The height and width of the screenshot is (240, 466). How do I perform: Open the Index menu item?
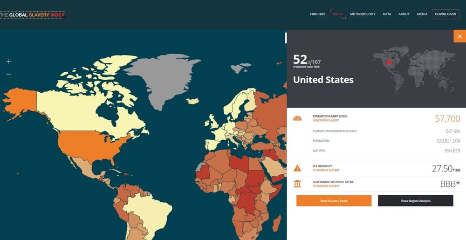[x=338, y=14]
